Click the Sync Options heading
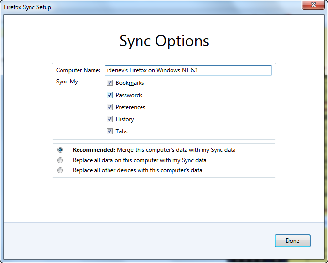Screen dimensions: 328x263 coord(164,41)
